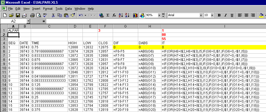Toggle Italic formatting button
The width and height of the screenshot is (266, 112).
226,15
